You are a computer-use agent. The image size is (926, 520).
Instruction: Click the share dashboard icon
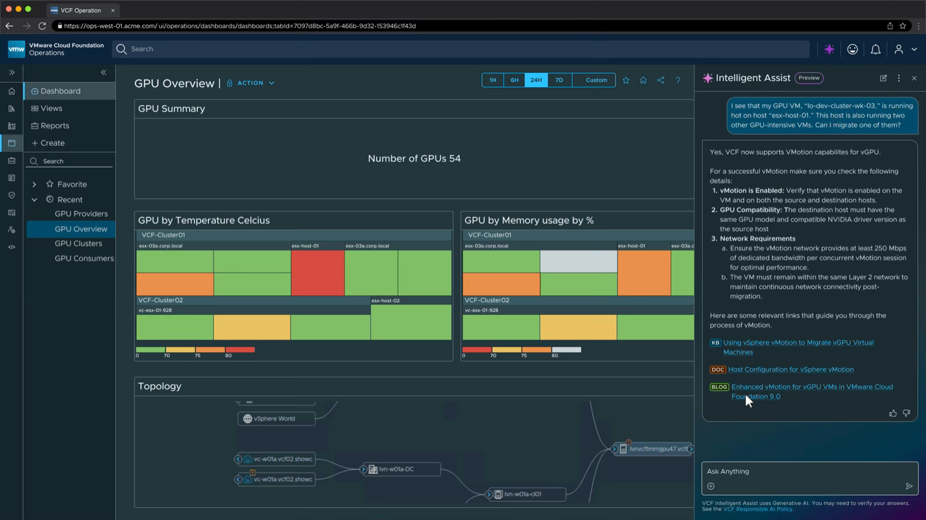[660, 80]
